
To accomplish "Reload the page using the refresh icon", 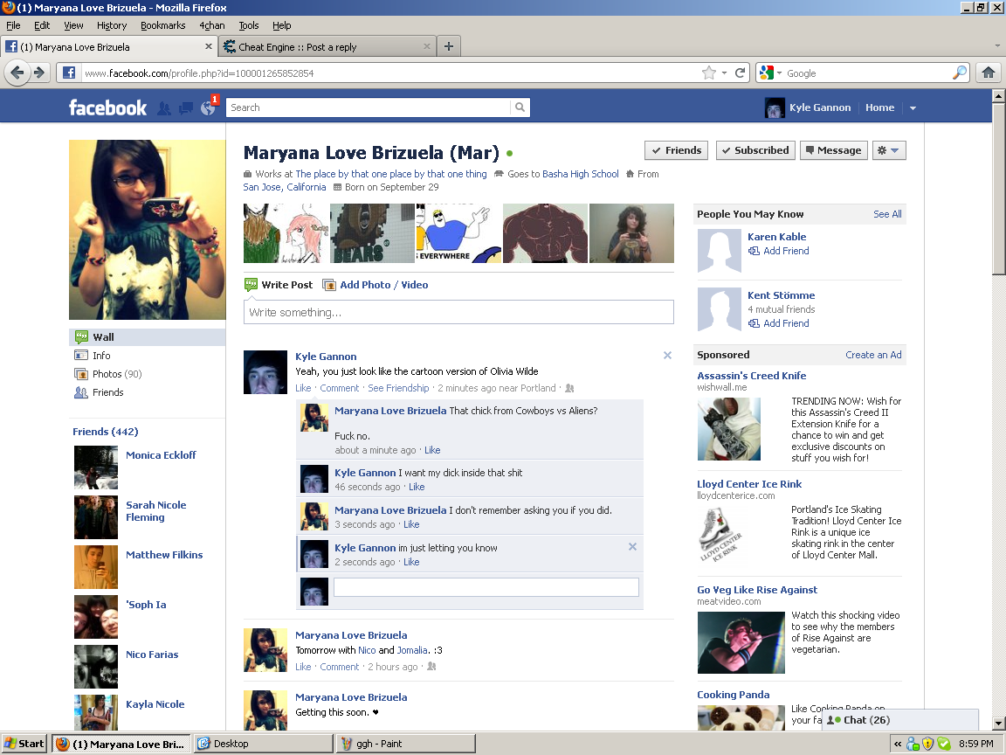I will pyautogui.click(x=741, y=73).
